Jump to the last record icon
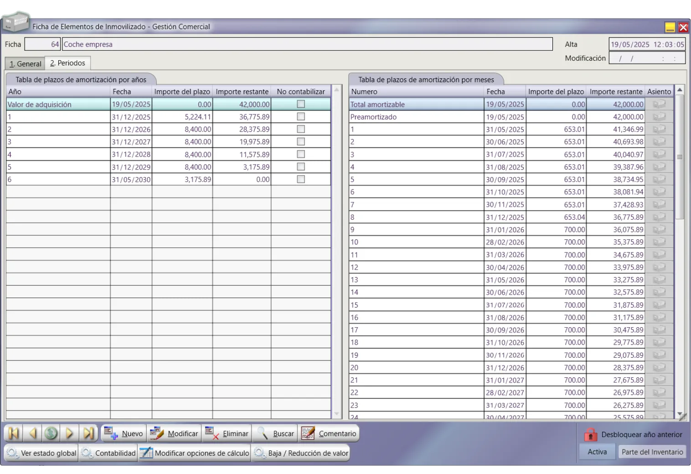The width and height of the screenshot is (691, 474). click(88, 433)
